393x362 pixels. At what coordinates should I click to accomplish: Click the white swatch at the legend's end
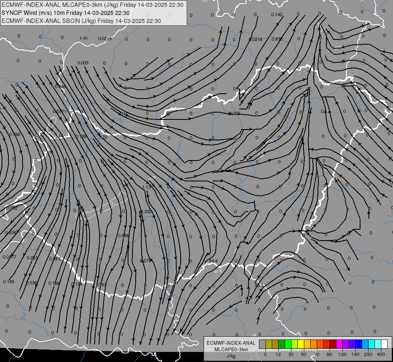[x=384, y=344]
